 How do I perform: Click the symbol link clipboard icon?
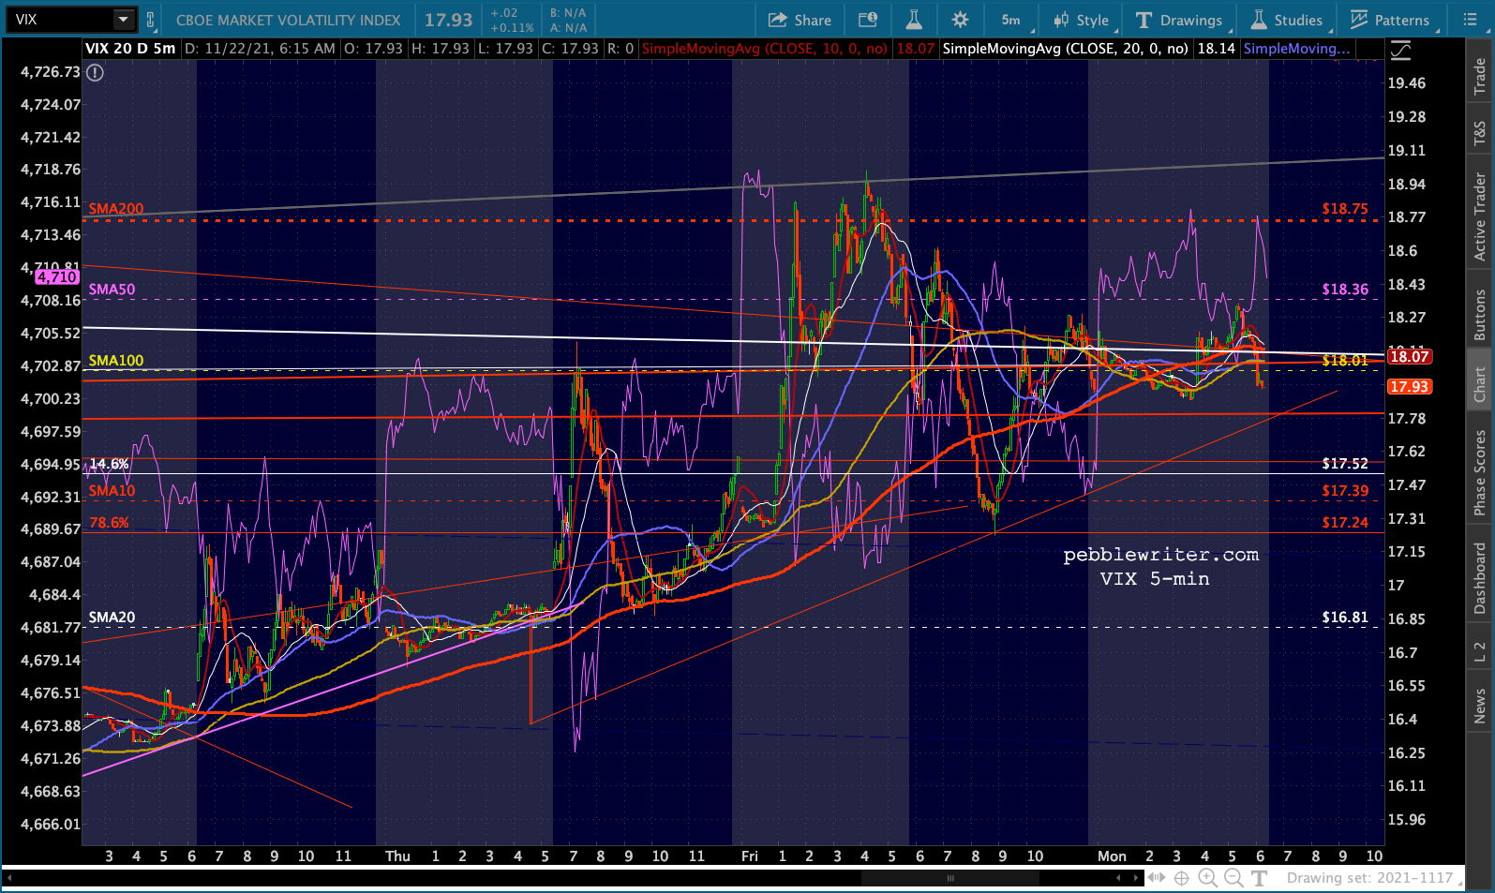[x=151, y=20]
